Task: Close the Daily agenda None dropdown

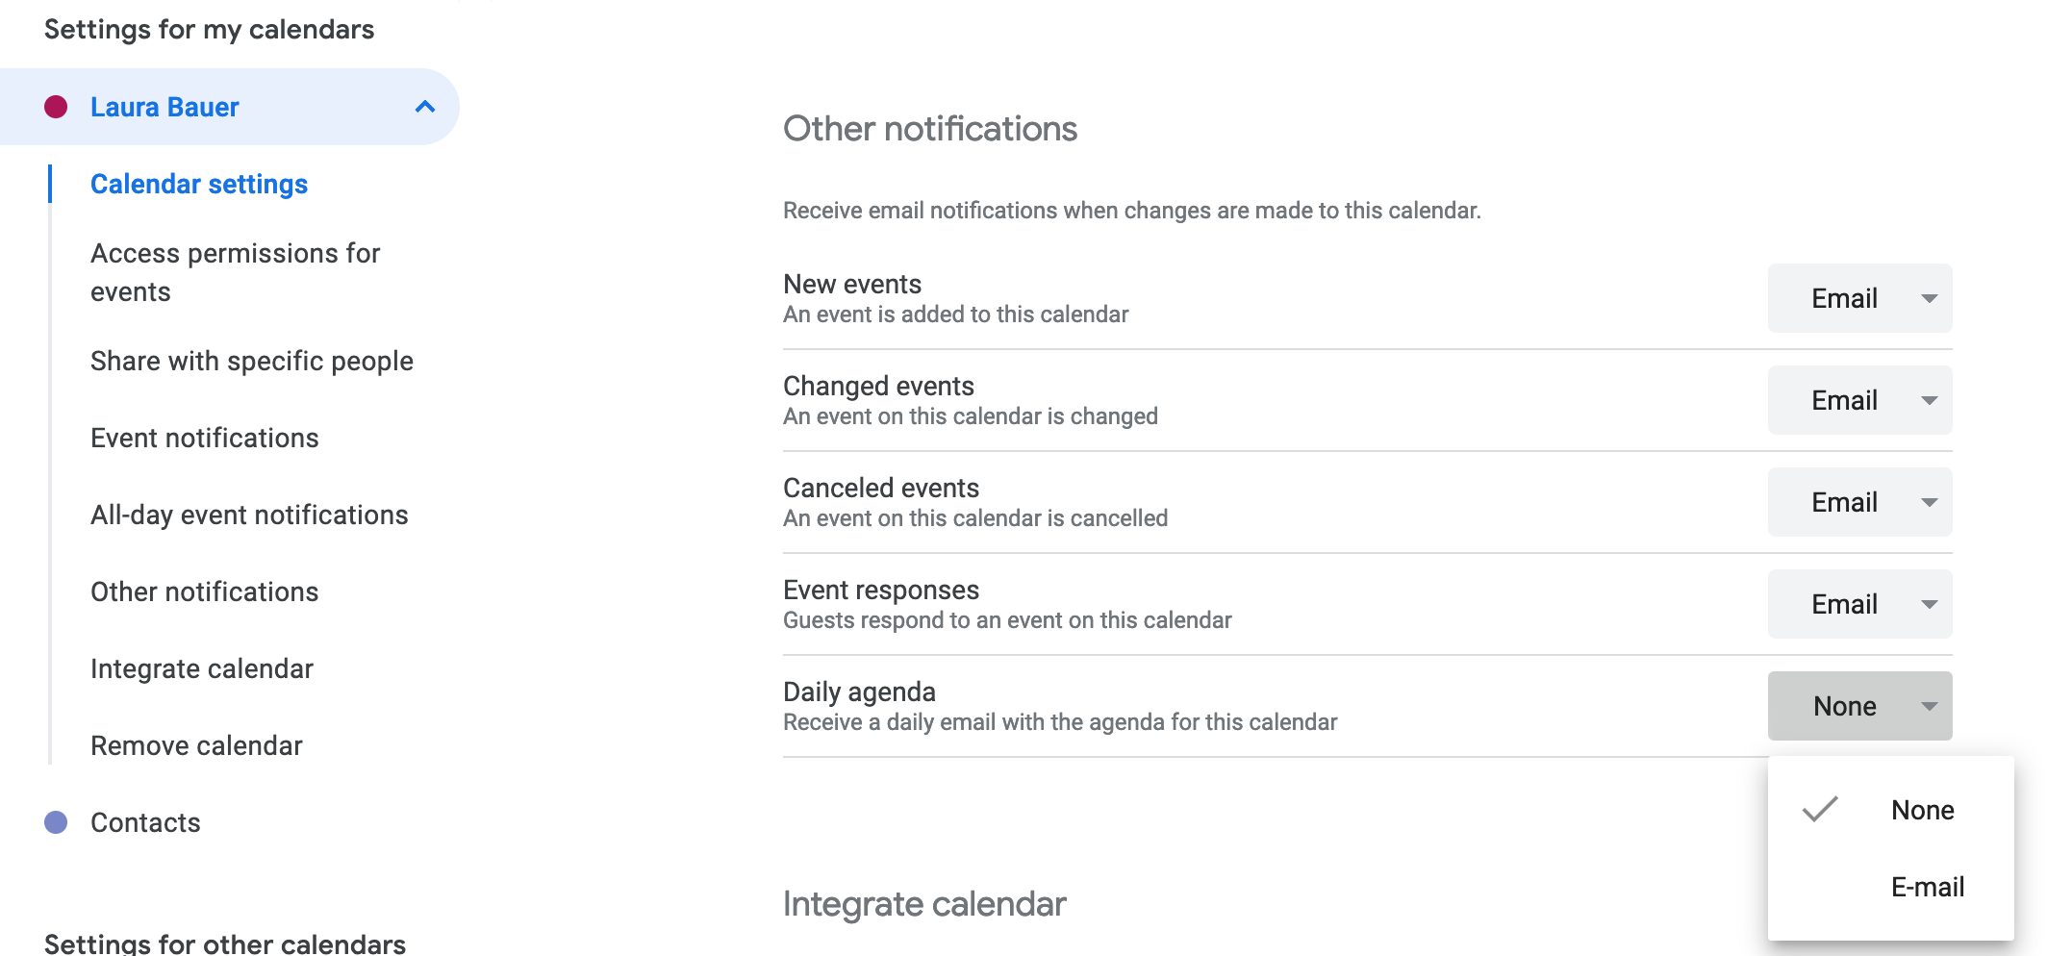Action: [x=1858, y=706]
